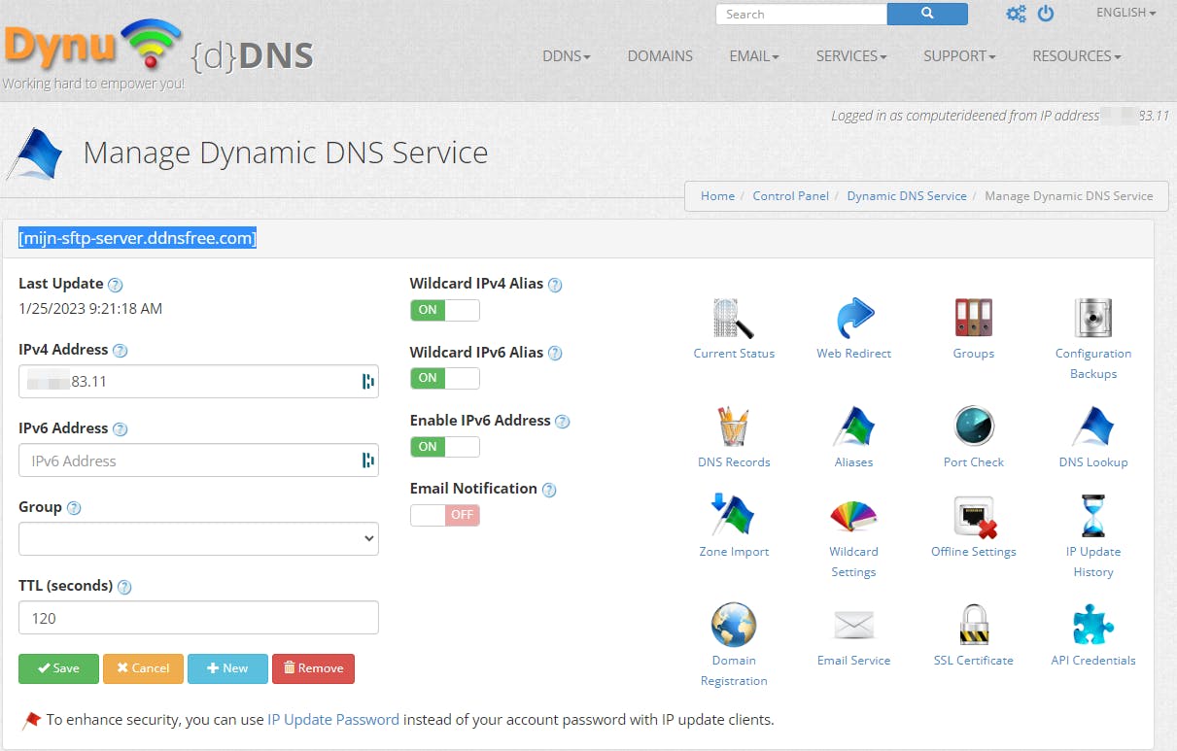Click the red Remove button
Screen dimensions: 1177x751
point(313,668)
